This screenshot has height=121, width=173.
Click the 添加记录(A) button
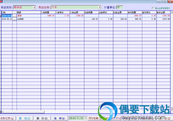[x=8, y=118]
